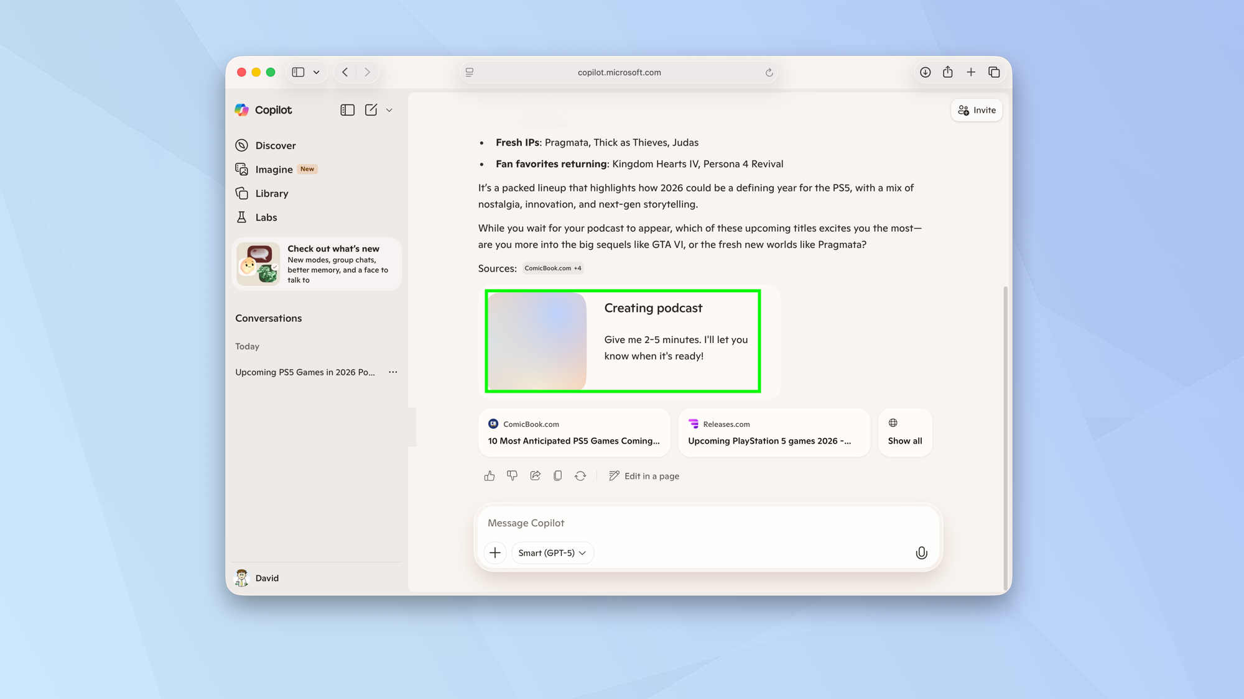The width and height of the screenshot is (1244, 699).
Task: Toggle the Copilot sidebar panel
Action: click(348, 109)
